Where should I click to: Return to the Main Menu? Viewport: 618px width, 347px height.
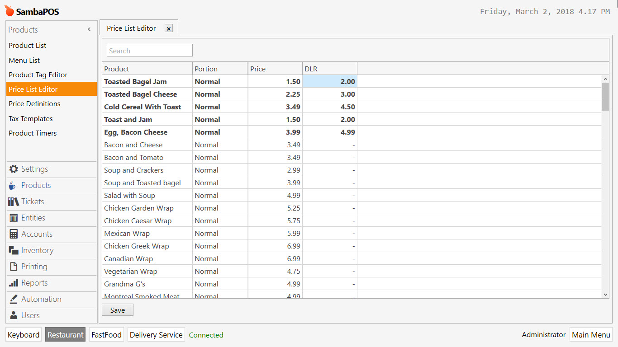coord(591,334)
